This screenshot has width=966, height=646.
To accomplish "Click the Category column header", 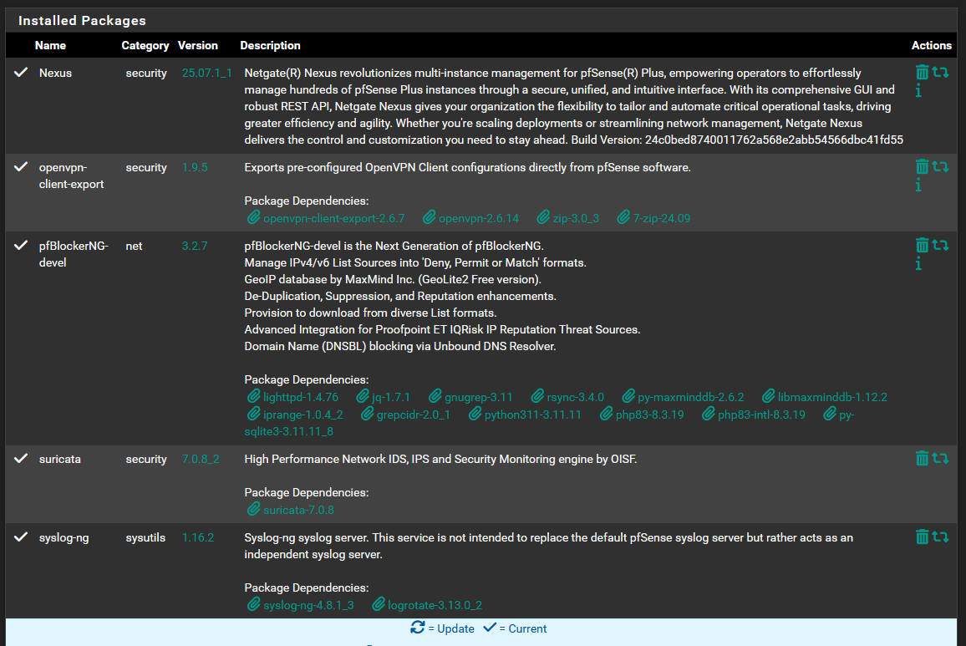I will tap(145, 46).
